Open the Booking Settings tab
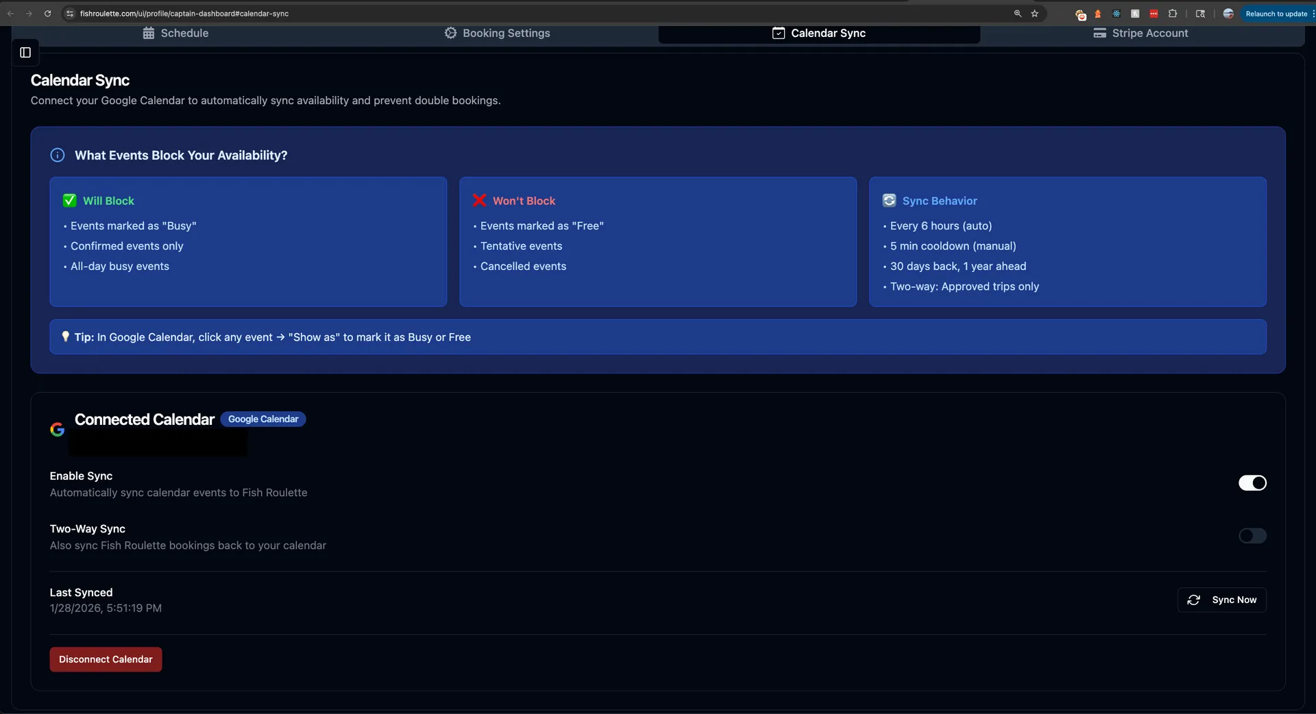Viewport: 1316px width, 714px height. click(497, 34)
